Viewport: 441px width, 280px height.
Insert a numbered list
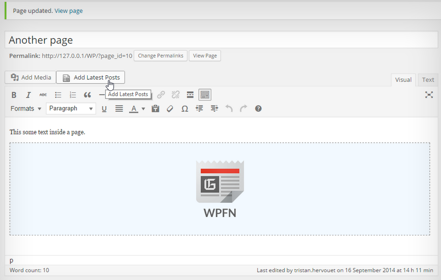pos(73,95)
